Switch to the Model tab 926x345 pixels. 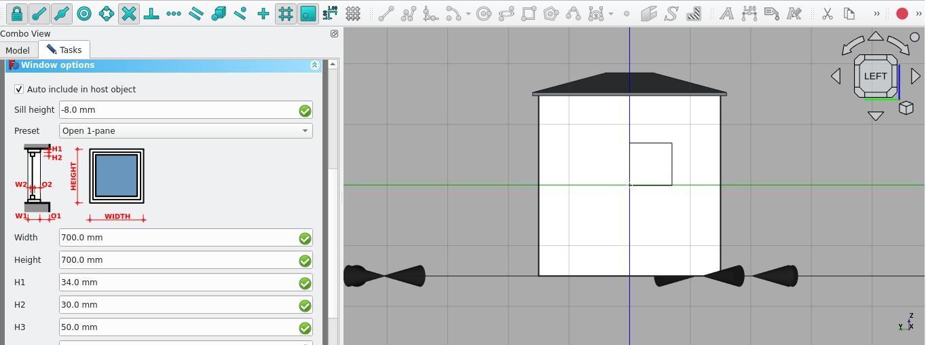[x=18, y=50]
